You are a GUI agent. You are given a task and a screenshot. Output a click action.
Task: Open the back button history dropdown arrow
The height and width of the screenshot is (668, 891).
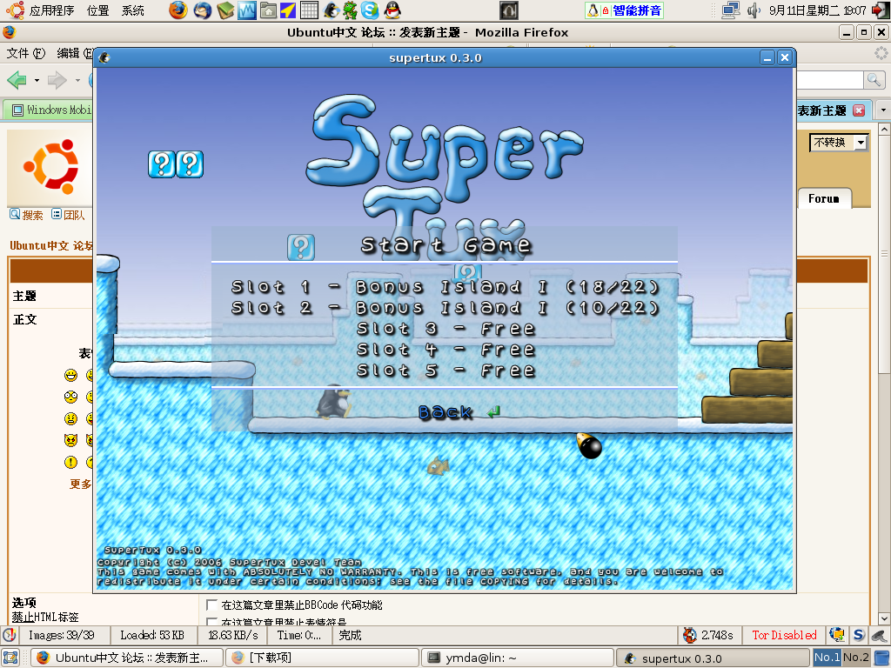[x=37, y=81]
